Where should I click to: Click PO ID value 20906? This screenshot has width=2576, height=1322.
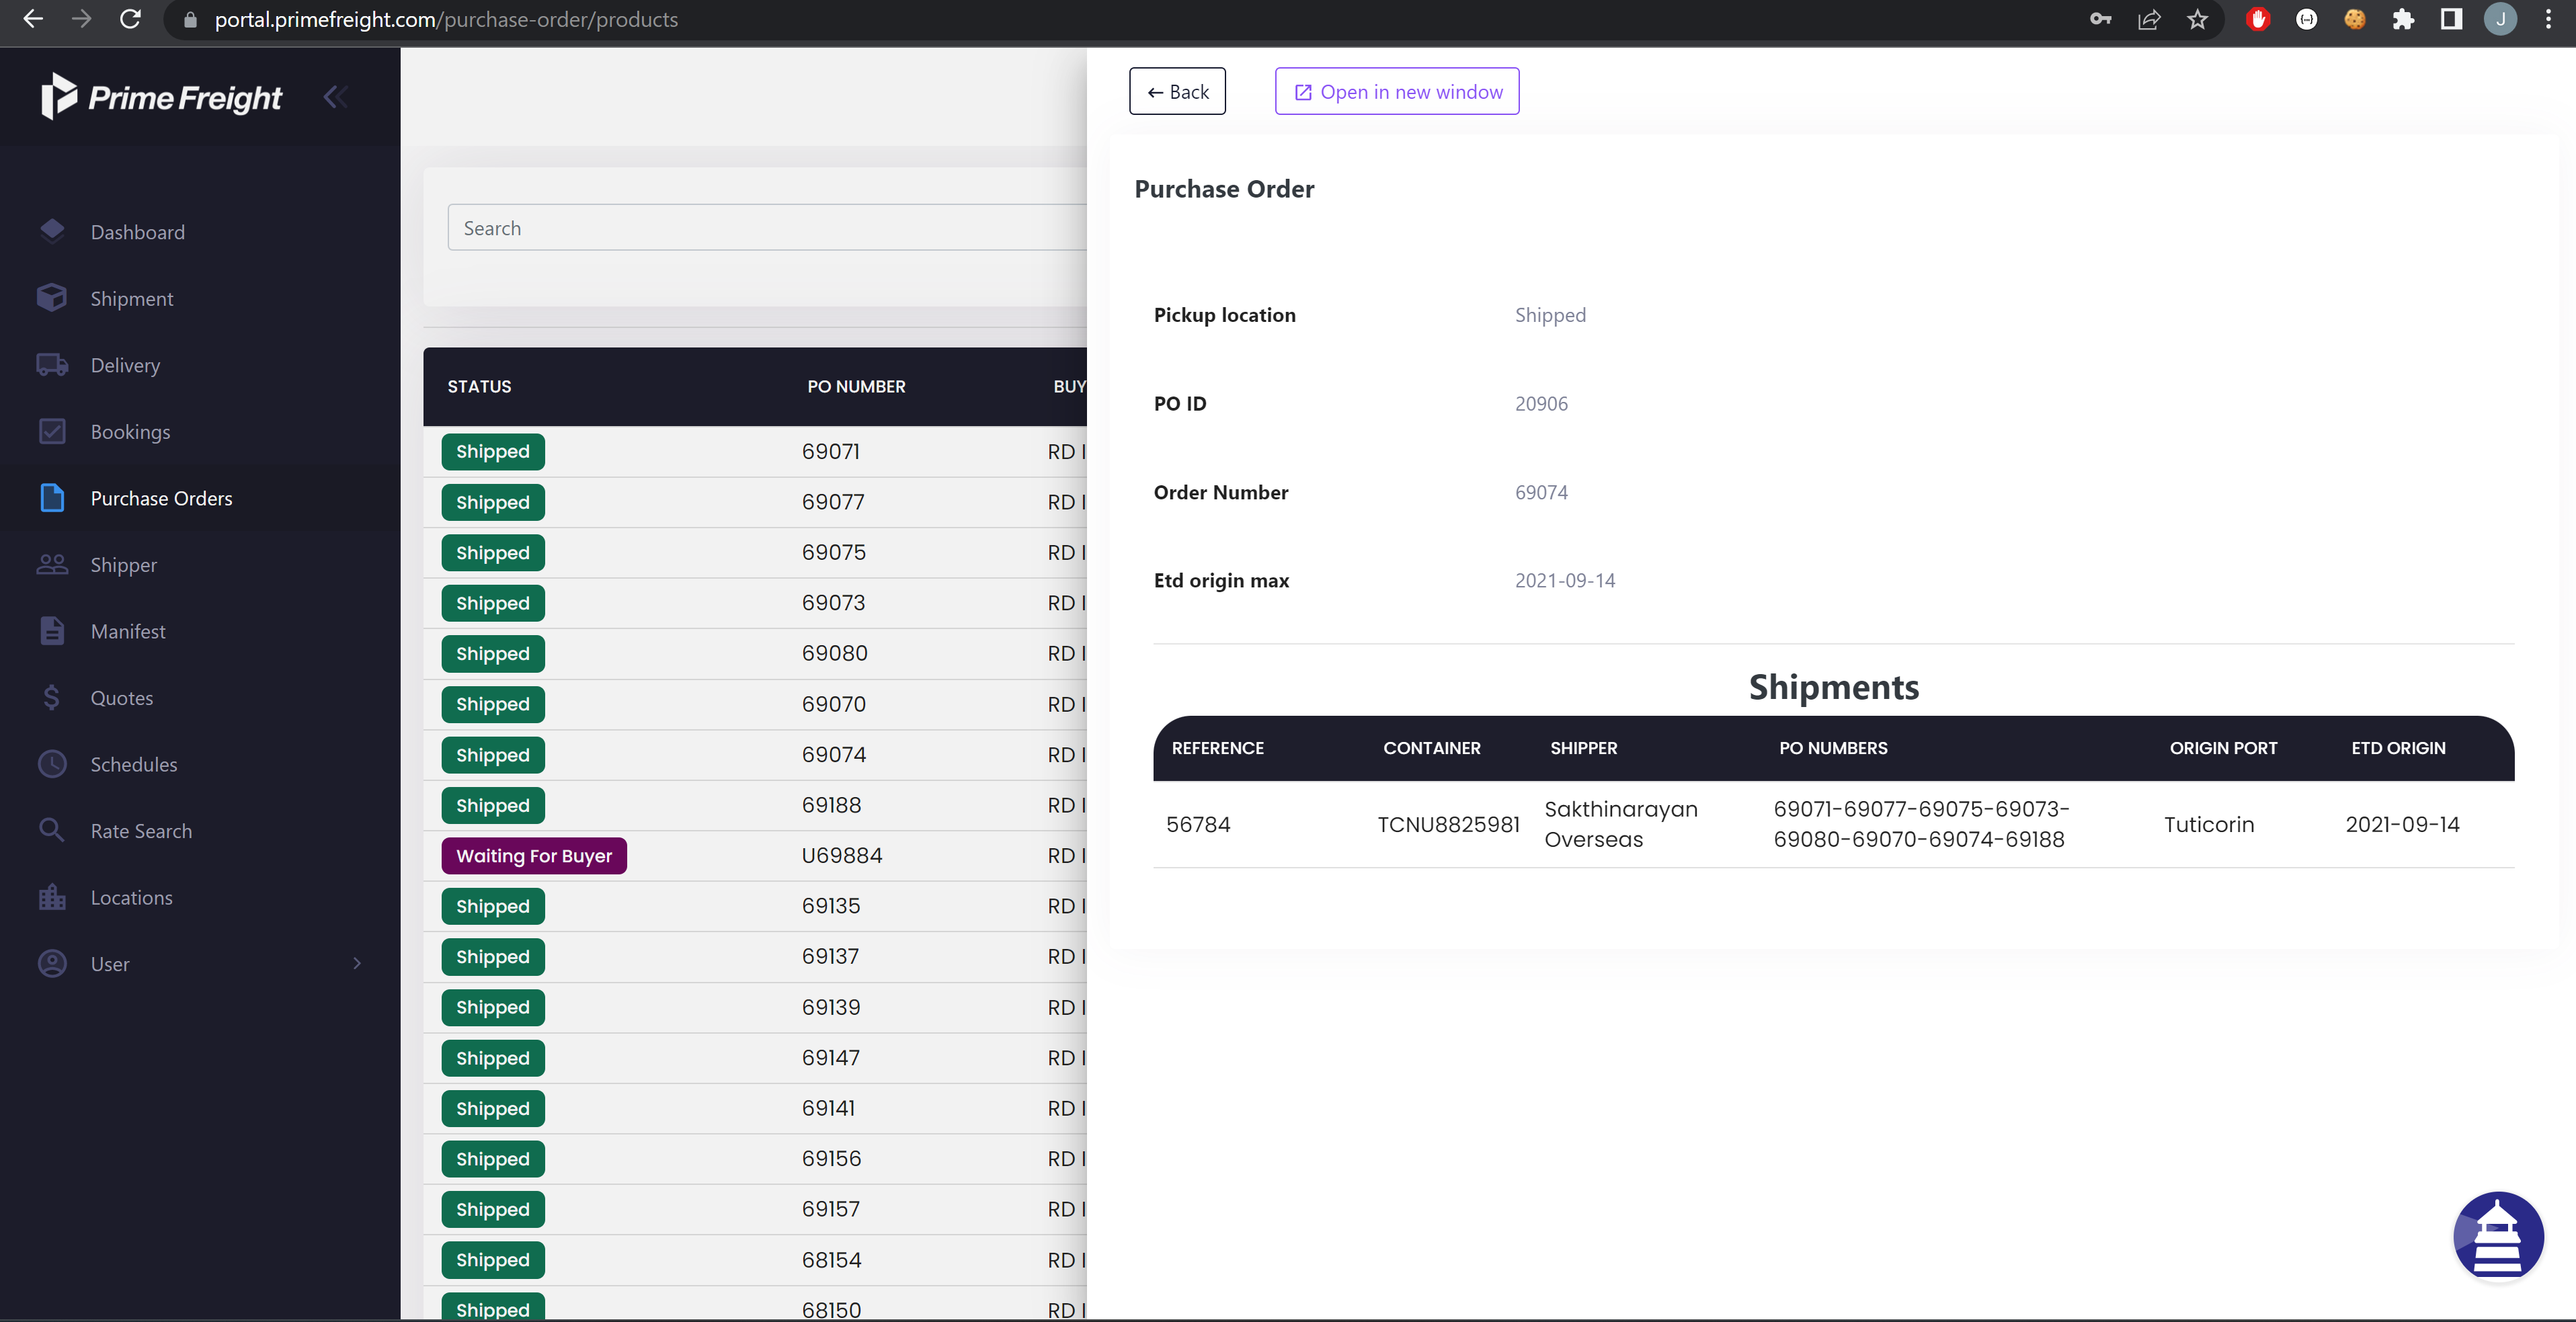(x=1541, y=403)
